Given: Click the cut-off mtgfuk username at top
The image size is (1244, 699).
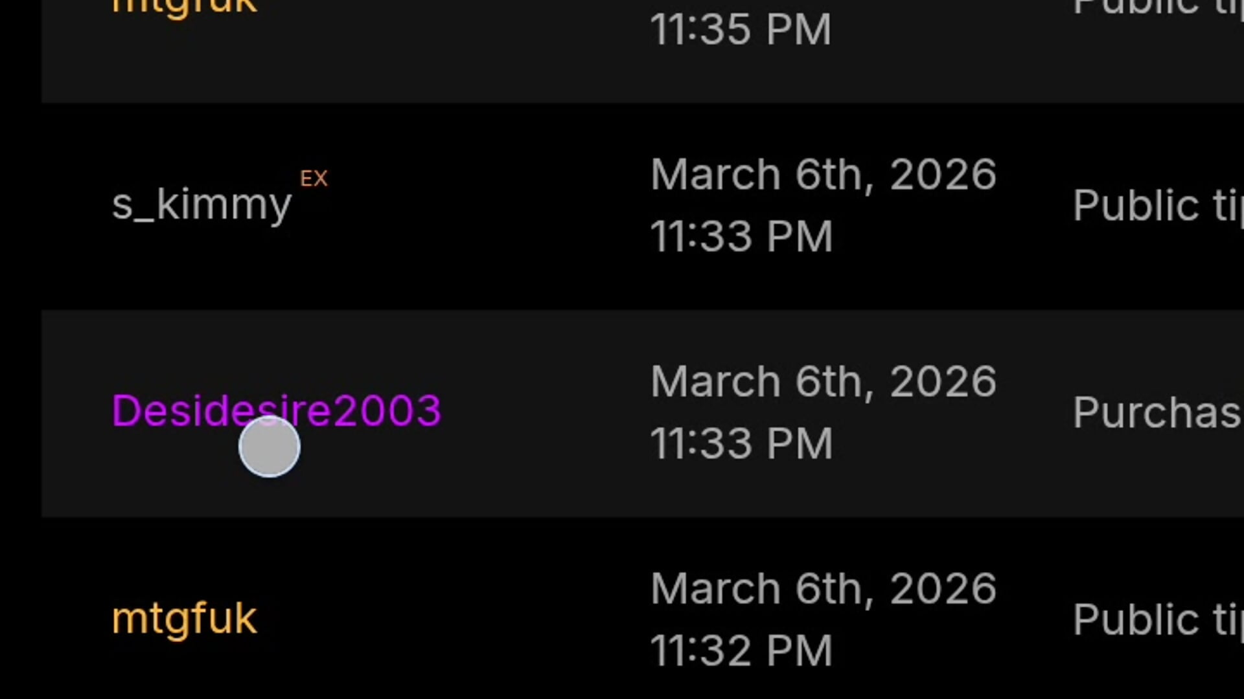Looking at the screenshot, I should [185, 8].
